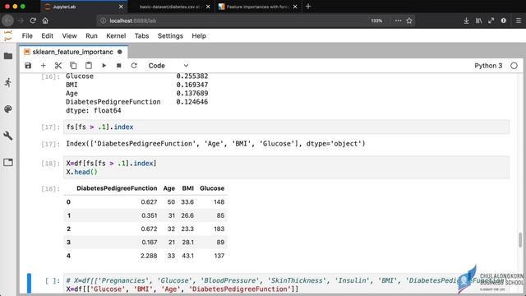526x296 pixels.
Task: Click the Jupyter logo icon
Action: coord(8,35)
